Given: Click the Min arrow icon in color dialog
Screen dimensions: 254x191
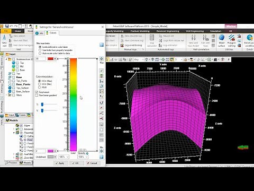Looking at the screenshot, I should 102,151.
